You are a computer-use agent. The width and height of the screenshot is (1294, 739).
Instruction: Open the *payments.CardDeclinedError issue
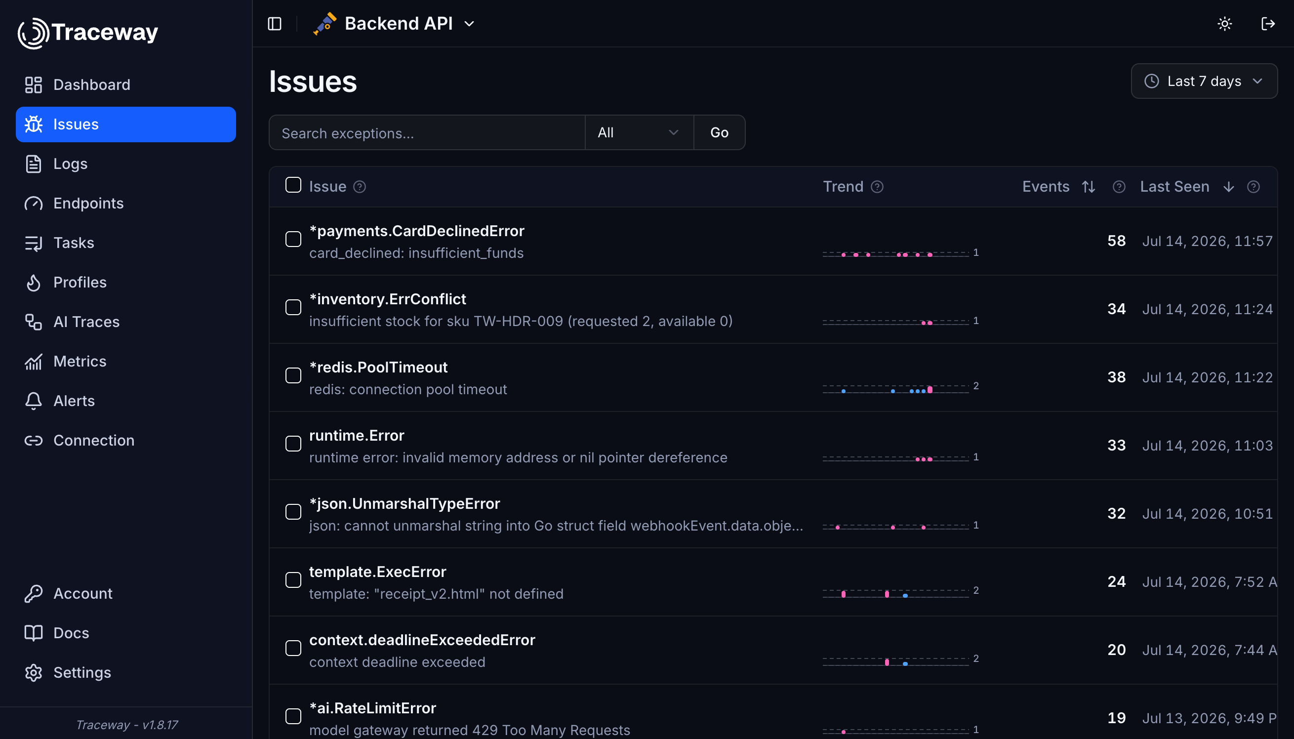pyautogui.click(x=417, y=231)
